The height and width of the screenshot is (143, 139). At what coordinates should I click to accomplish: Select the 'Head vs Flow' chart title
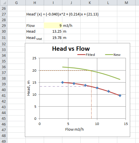tap(71, 49)
